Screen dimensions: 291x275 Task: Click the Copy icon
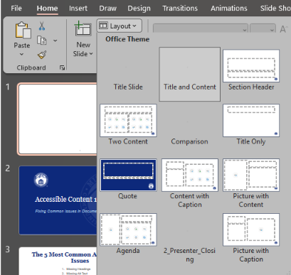tap(42, 41)
